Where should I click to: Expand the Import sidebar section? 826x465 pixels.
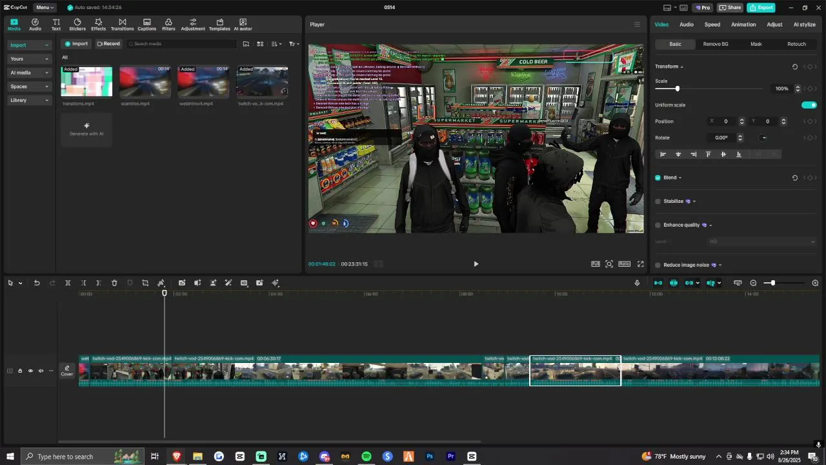click(30, 45)
